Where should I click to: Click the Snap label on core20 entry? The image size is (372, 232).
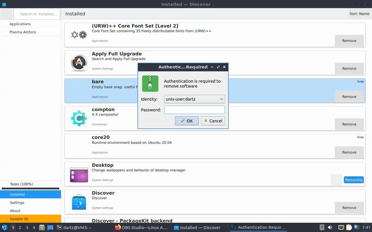pyautogui.click(x=360, y=137)
